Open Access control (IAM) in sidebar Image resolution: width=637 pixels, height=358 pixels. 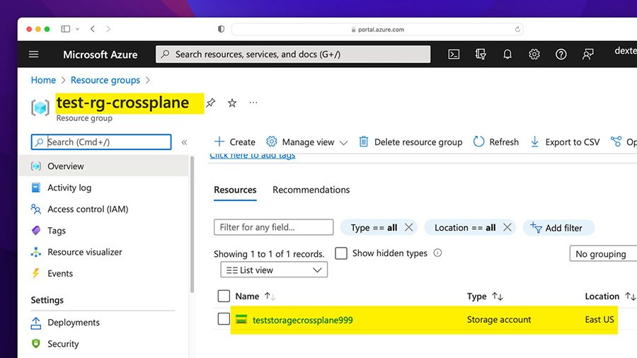pyautogui.click(x=87, y=209)
